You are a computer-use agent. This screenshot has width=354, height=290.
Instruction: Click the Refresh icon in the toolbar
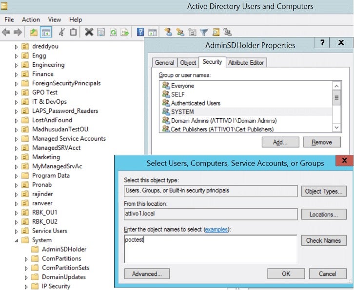(x=113, y=33)
